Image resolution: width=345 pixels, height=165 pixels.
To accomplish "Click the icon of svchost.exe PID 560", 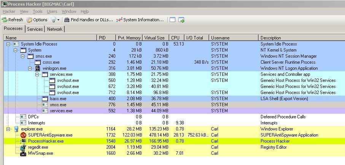I will tap(52, 80).
